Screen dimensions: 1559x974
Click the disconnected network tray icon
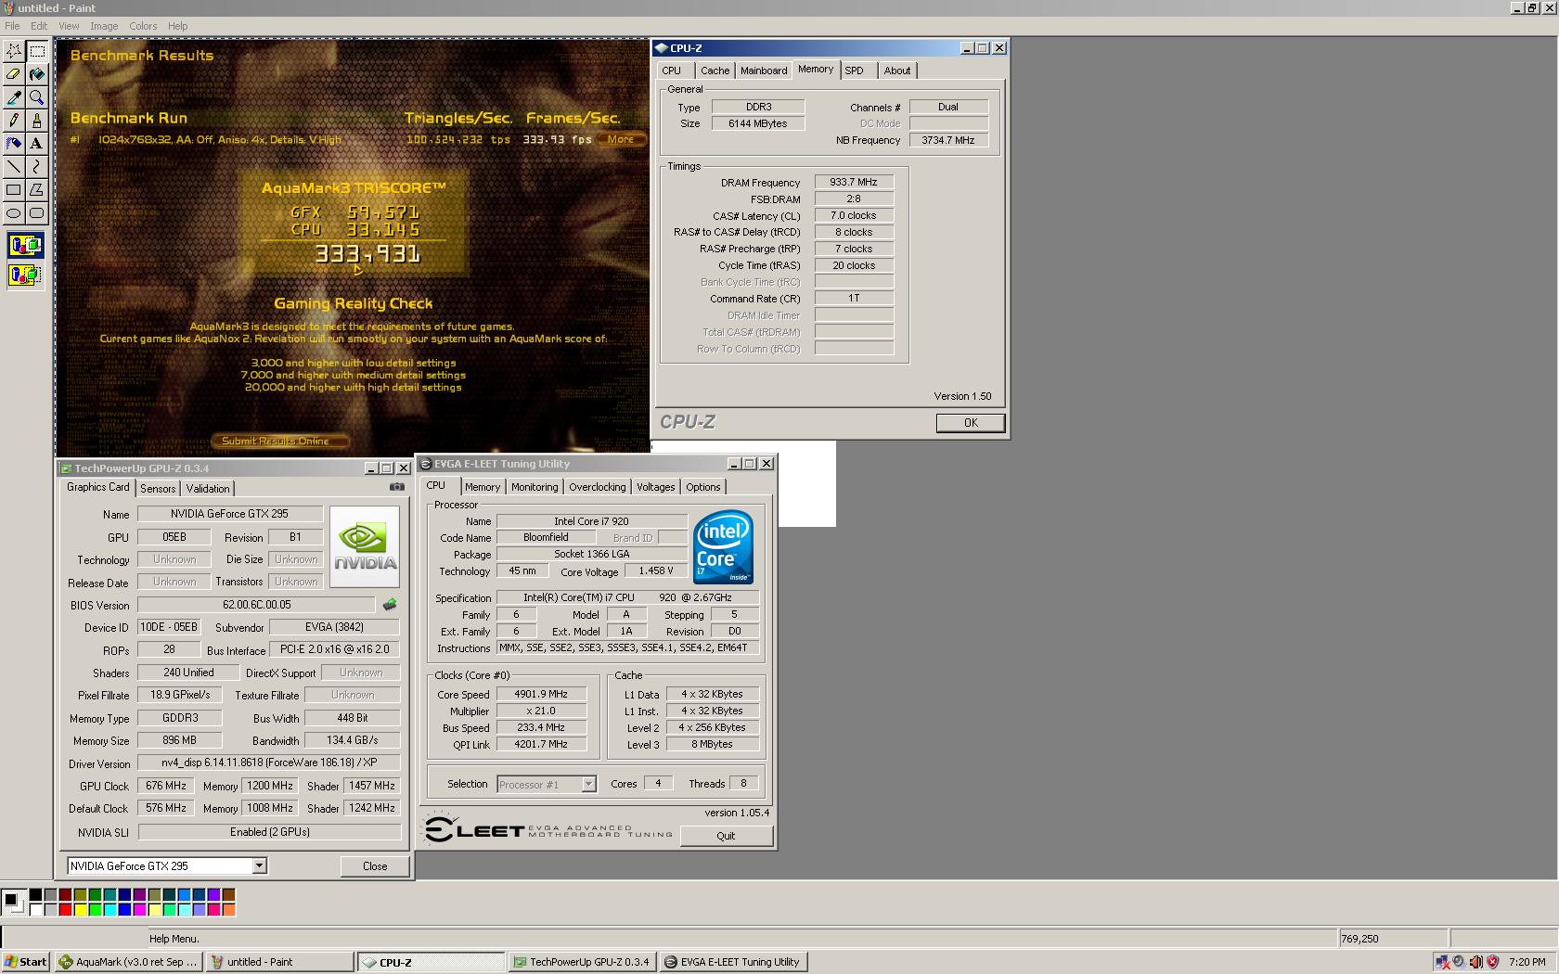coord(1442,962)
